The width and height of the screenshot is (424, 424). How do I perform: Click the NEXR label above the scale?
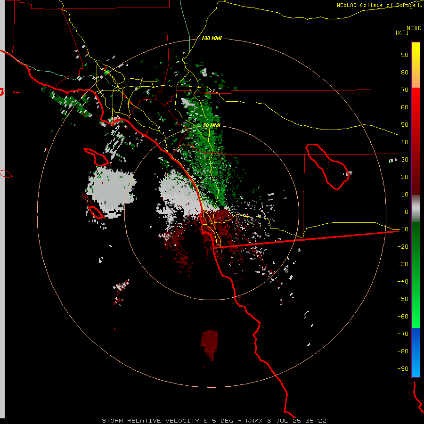tap(414, 28)
